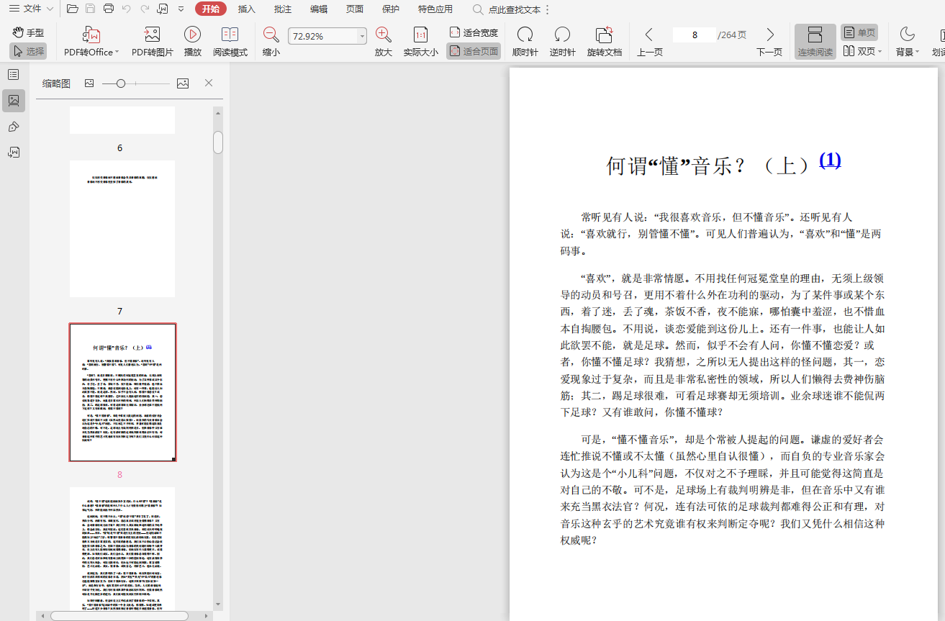
Task: Expand the 72.92% zoom level dropdown
Action: pos(362,36)
